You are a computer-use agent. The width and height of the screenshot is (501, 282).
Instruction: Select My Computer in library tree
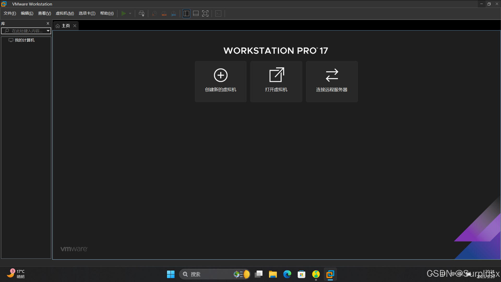point(25,40)
